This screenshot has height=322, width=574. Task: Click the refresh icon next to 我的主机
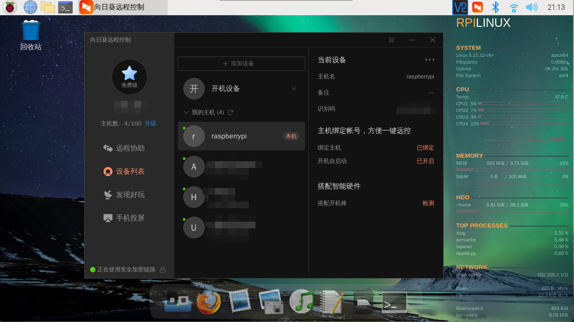pyautogui.click(x=230, y=112)
